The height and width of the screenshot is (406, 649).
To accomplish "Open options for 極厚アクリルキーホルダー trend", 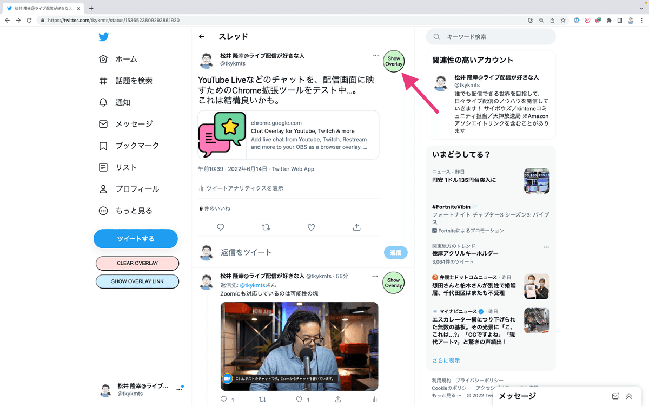I will pos(546,247).
